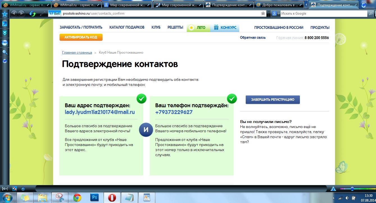
Task: Switch to the inactive Подтверждение конт... tab
Action: (228, 5)
